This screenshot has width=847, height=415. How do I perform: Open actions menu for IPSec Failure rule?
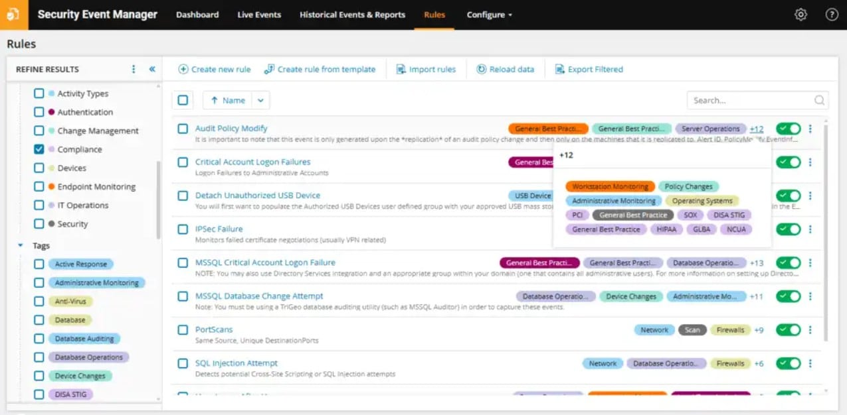(x=810, y=229)
